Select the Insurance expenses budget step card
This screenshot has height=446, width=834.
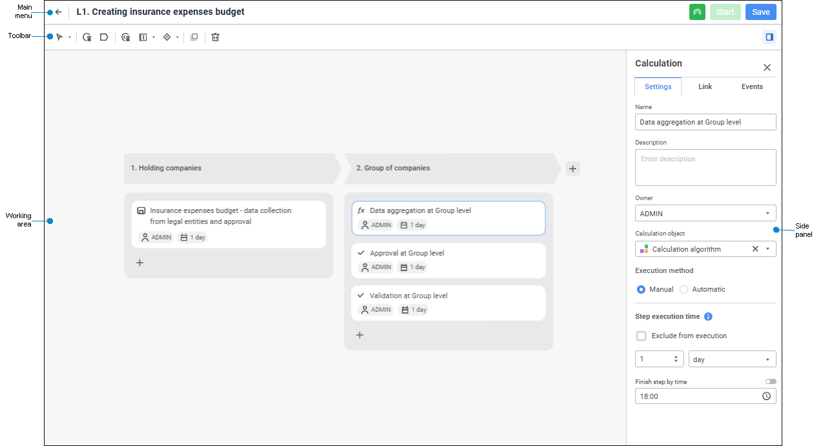(x=229, y=224)
